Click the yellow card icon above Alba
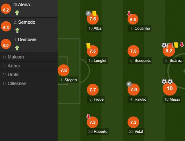Viewport: 185px width, 141px height. tap(94, 13)
